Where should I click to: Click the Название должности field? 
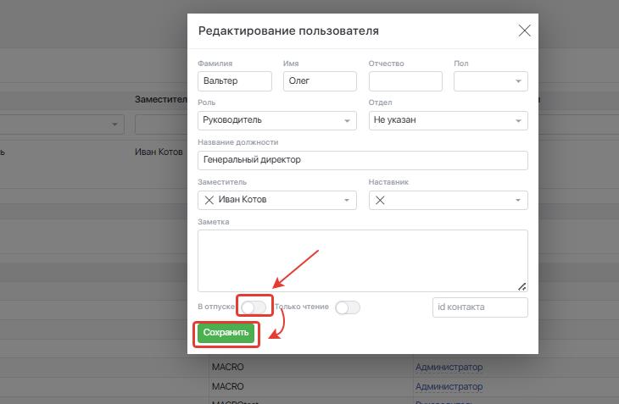(362, 160)
